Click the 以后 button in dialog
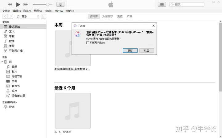This screenshot has width=222, height=138. pos(146,50)
